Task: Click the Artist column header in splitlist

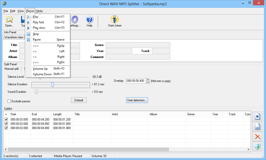Action: pos(129,114)
